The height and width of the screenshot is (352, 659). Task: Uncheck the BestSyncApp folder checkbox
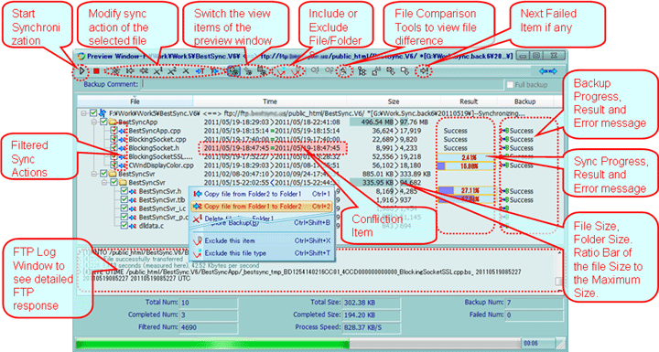tap(103, 123)
